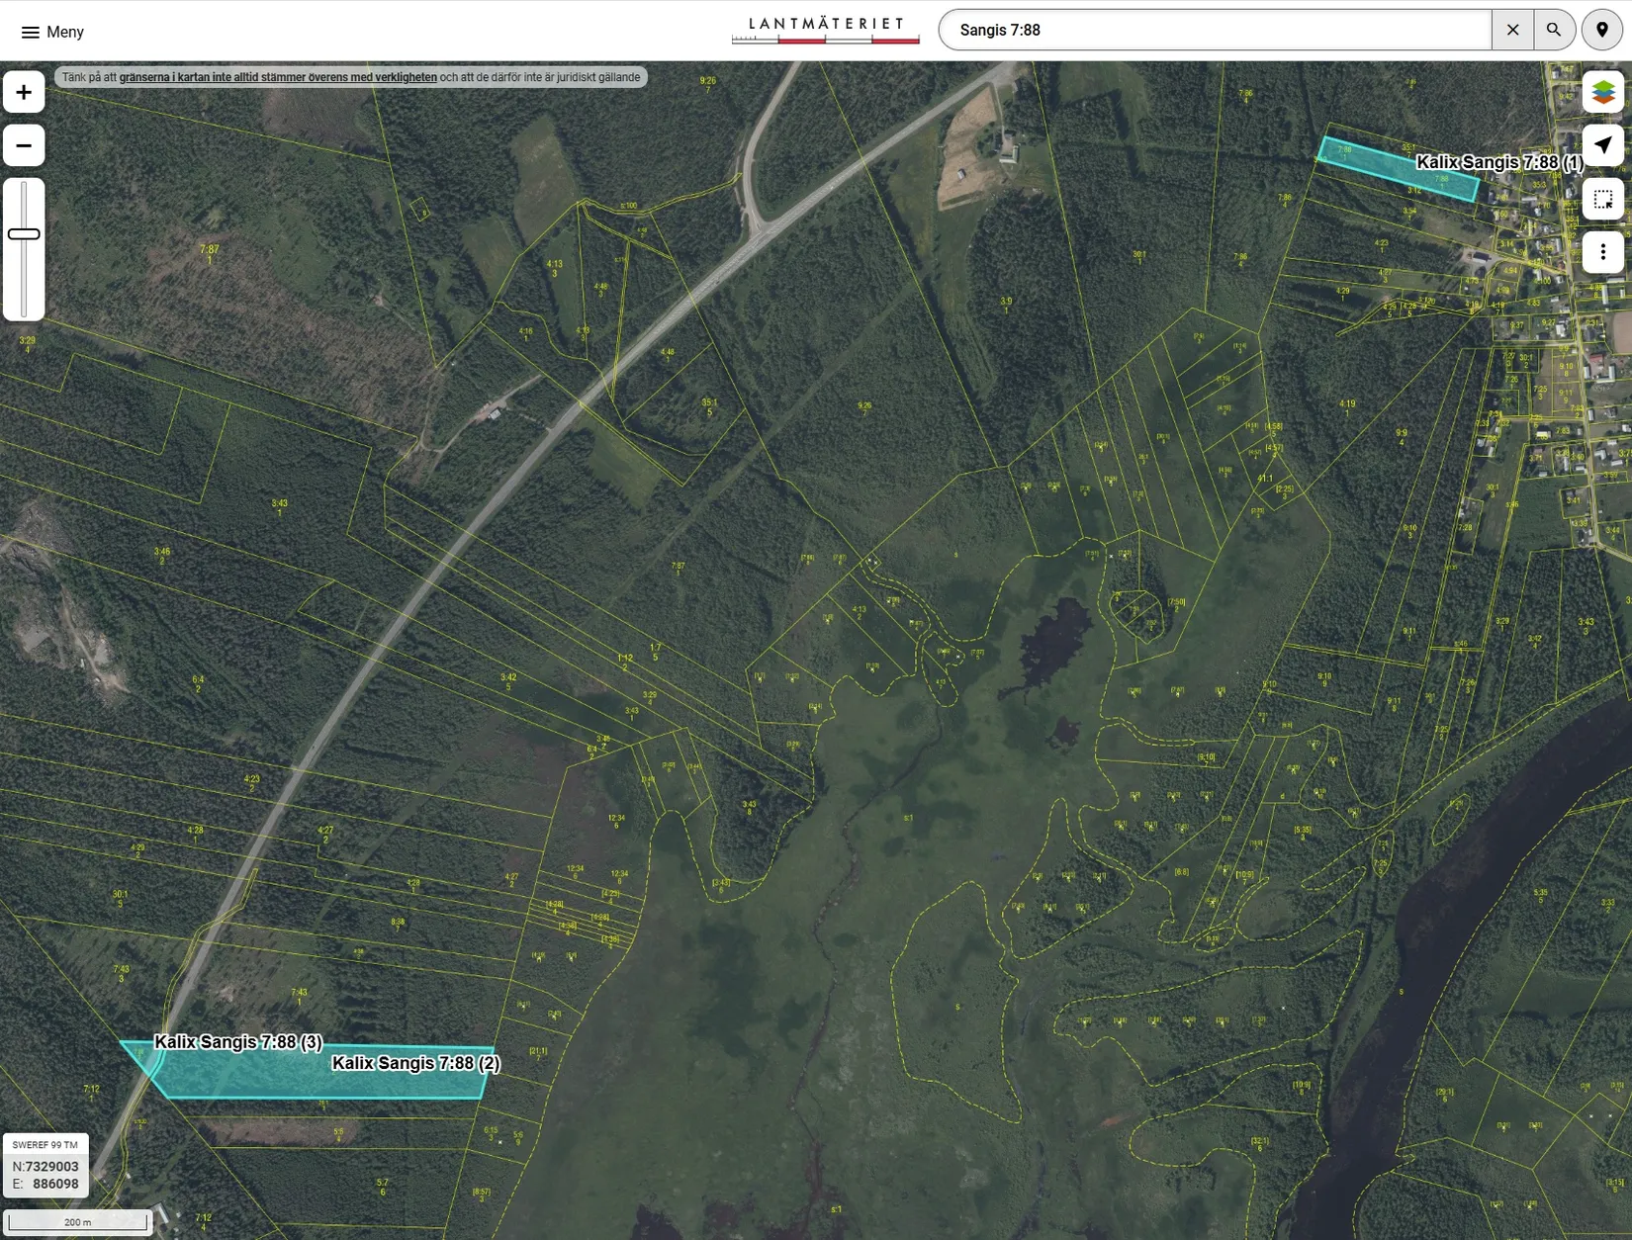Click the 7:87 property label on map

209,250
